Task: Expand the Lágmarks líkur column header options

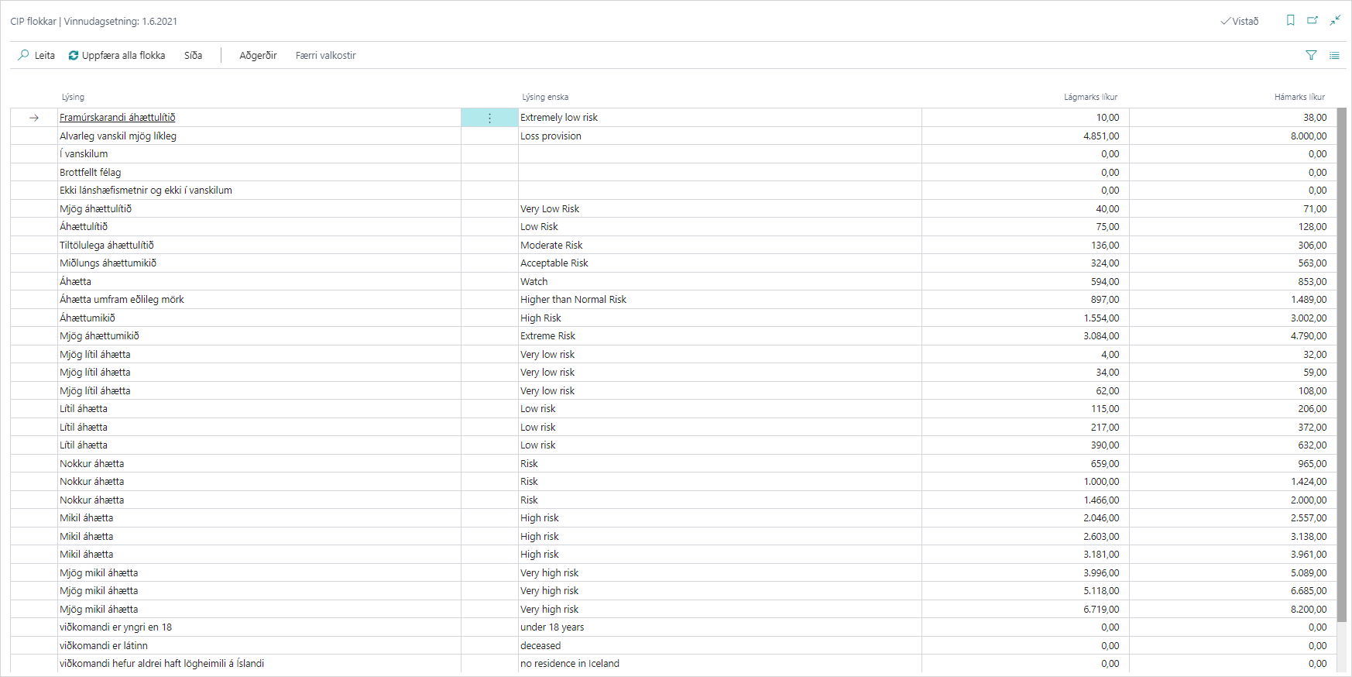Action: pyautogui.click(x=1090, y=97)
